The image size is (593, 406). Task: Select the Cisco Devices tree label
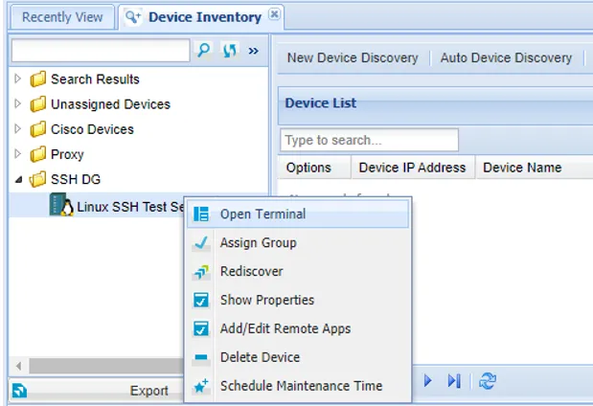click(92, 129)
